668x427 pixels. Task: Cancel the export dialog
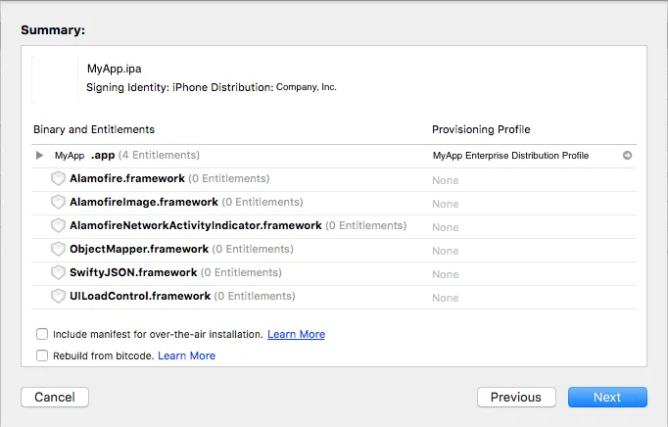[55, 397]
